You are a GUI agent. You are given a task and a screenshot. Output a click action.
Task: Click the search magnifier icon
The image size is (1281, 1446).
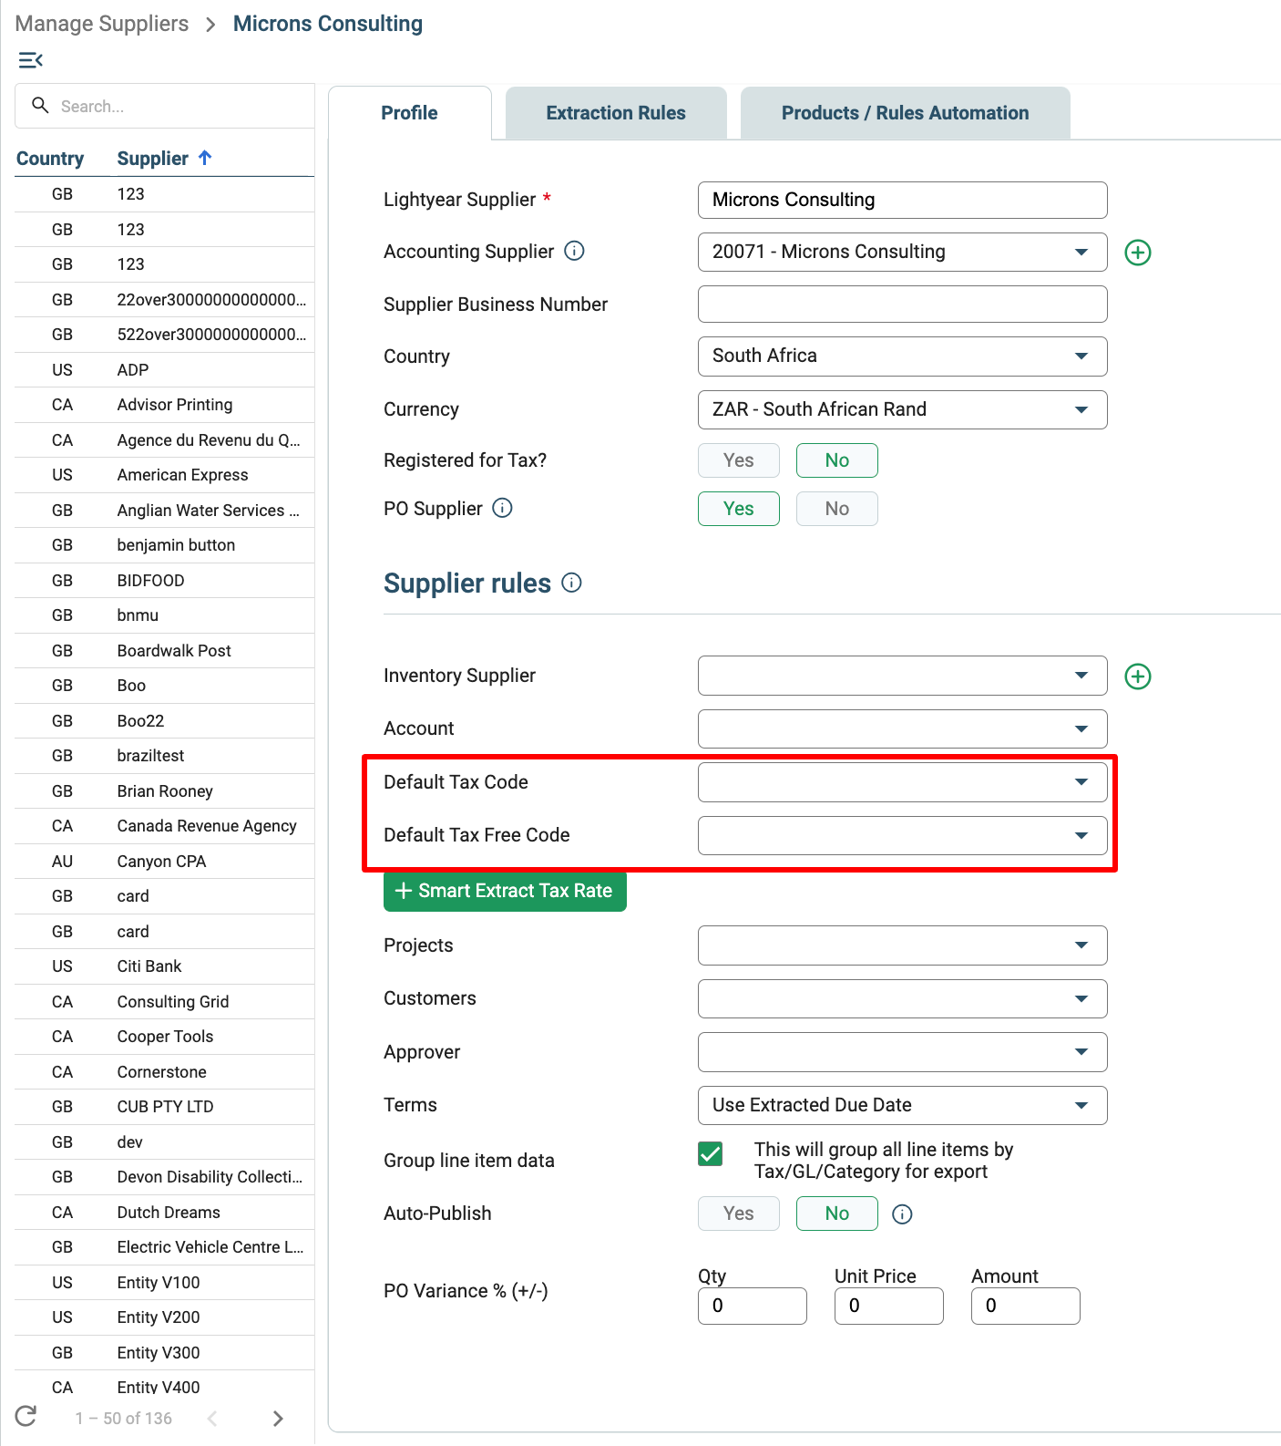[40, 106]
